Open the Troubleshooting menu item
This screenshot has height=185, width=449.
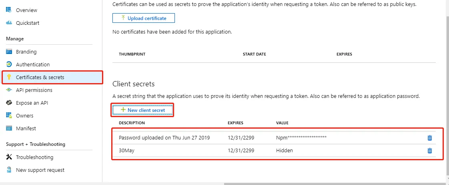click(34, 157)
